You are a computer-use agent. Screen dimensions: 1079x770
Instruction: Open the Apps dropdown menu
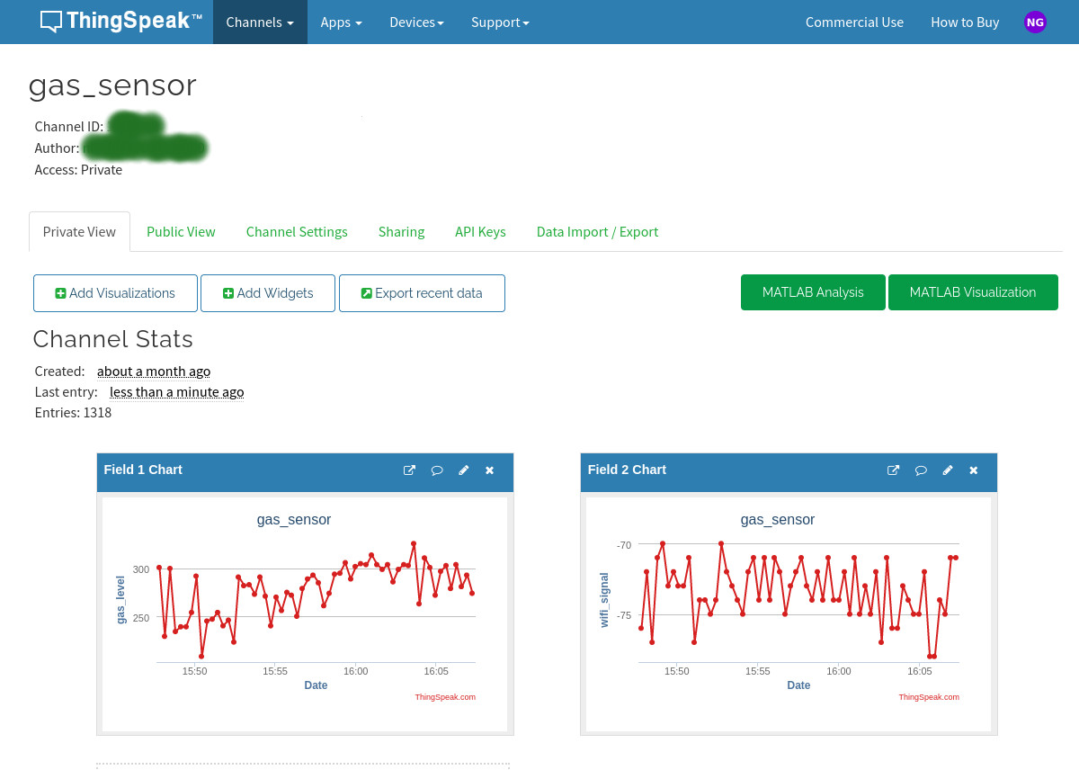coord(342,22)
